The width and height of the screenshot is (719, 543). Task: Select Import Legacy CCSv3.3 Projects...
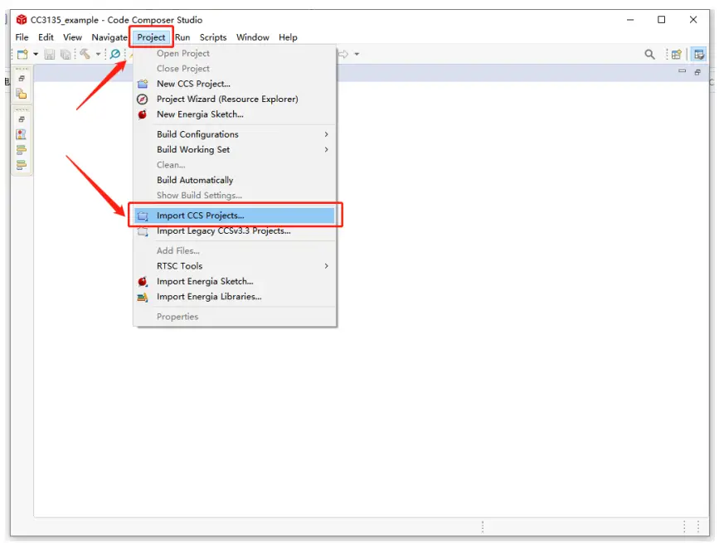click(x=235, y=230)
